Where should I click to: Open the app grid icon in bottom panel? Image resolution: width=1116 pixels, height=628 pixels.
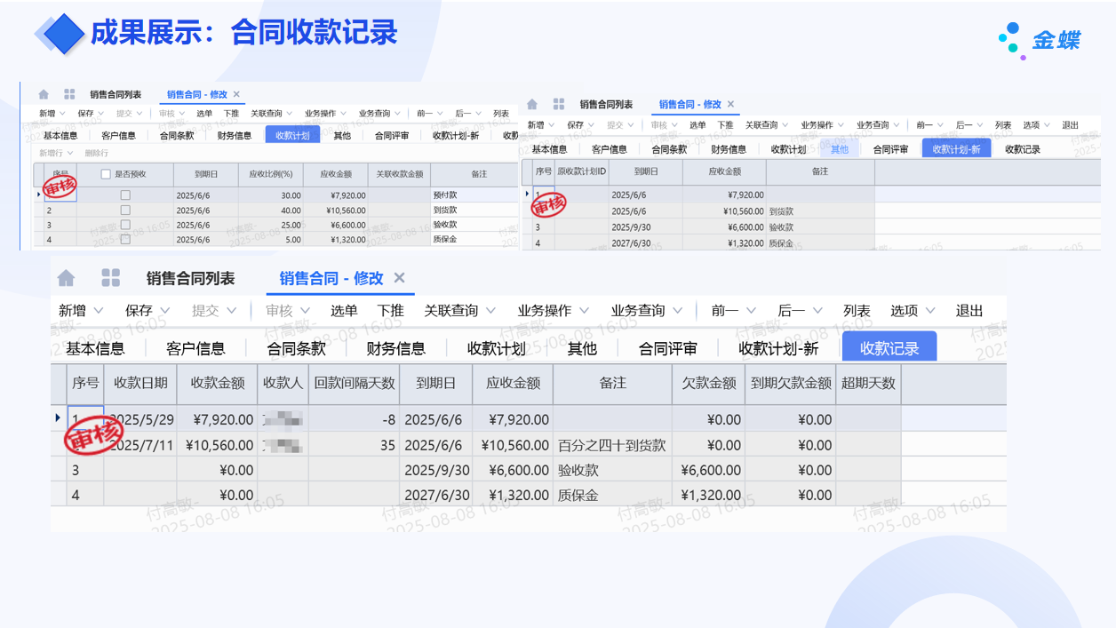click(110, 278)
